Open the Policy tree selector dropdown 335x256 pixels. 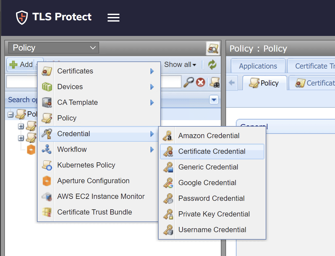tap(54, 48)
